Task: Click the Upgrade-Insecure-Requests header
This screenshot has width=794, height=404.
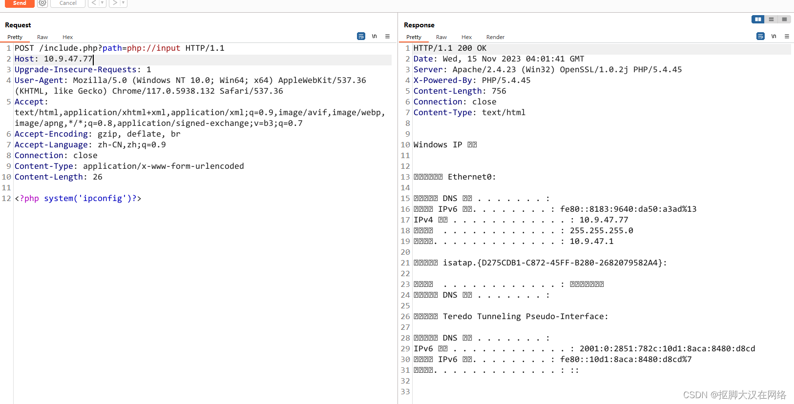Action: [83, 69]
